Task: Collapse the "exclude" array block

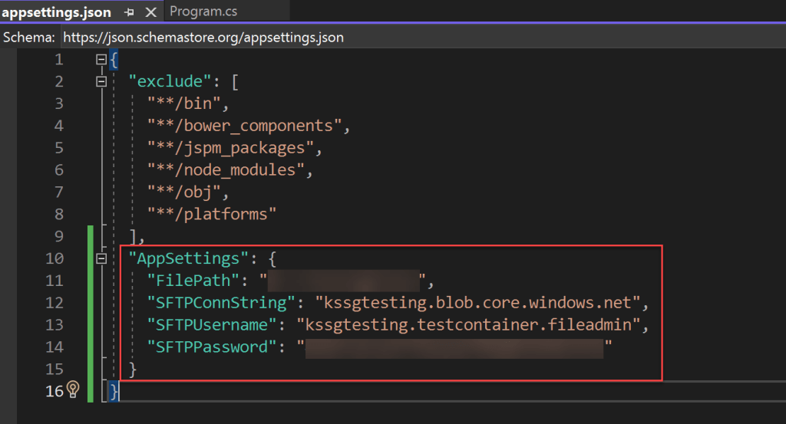Action: (x=101, y=81)
